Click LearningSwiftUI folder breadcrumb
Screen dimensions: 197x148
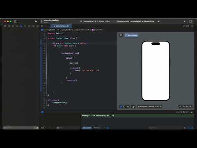64,30
